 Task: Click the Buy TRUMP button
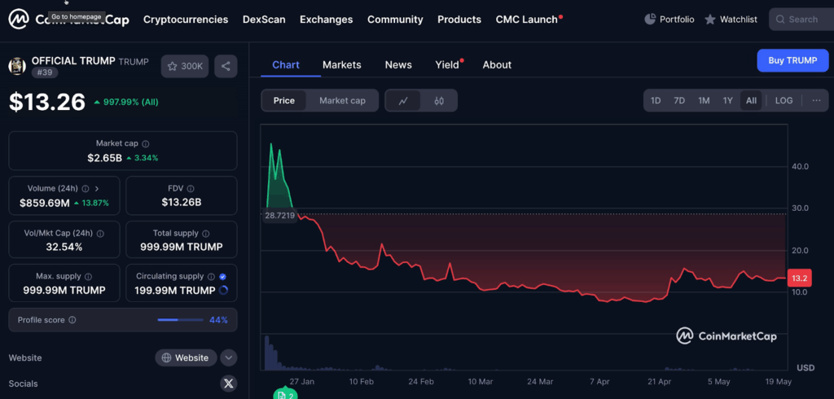click(792, 60)
